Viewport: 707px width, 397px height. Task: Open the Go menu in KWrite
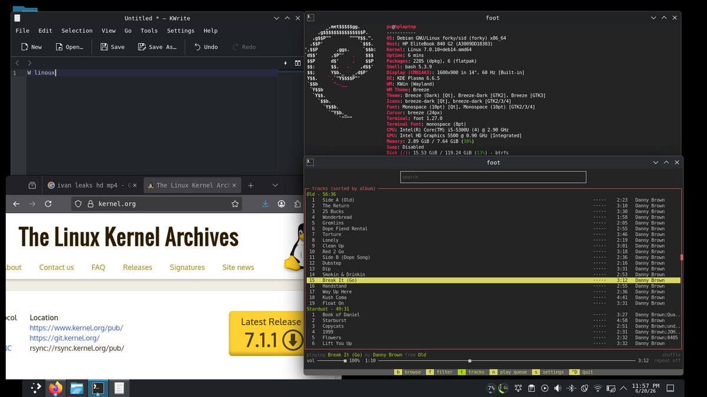(128, 31)
